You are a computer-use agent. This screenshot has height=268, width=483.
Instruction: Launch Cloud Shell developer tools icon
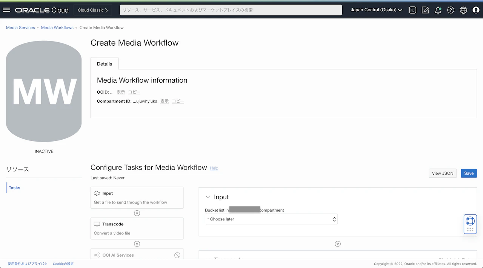[x=413, y=10]
